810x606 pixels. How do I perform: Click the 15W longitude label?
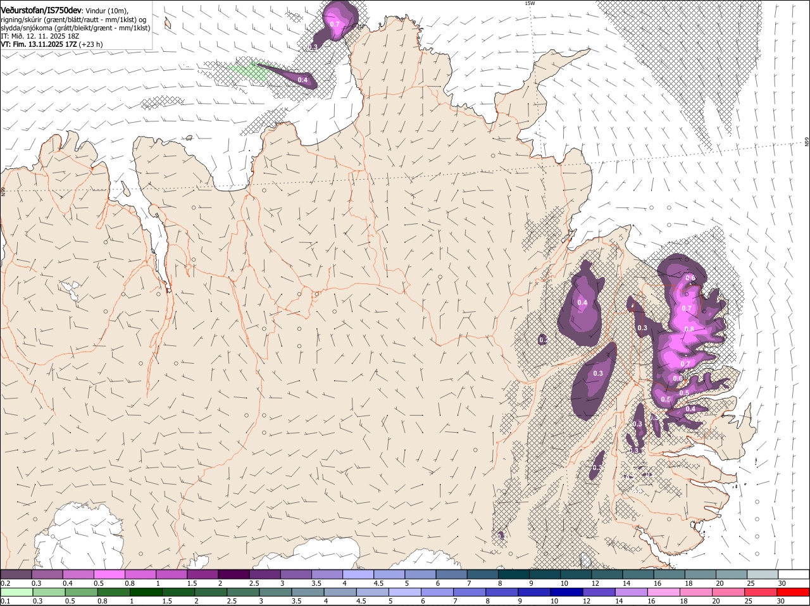pos(530,3)
